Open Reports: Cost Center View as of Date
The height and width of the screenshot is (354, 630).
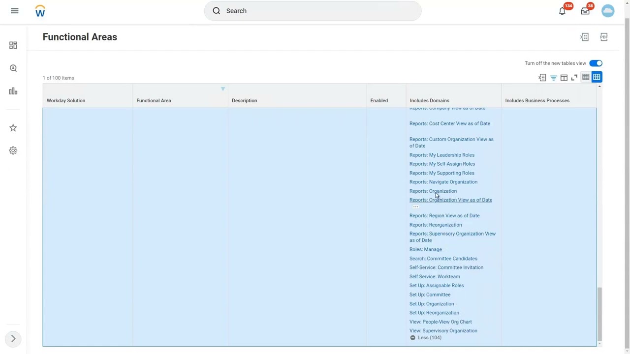[x=450, y=123]
